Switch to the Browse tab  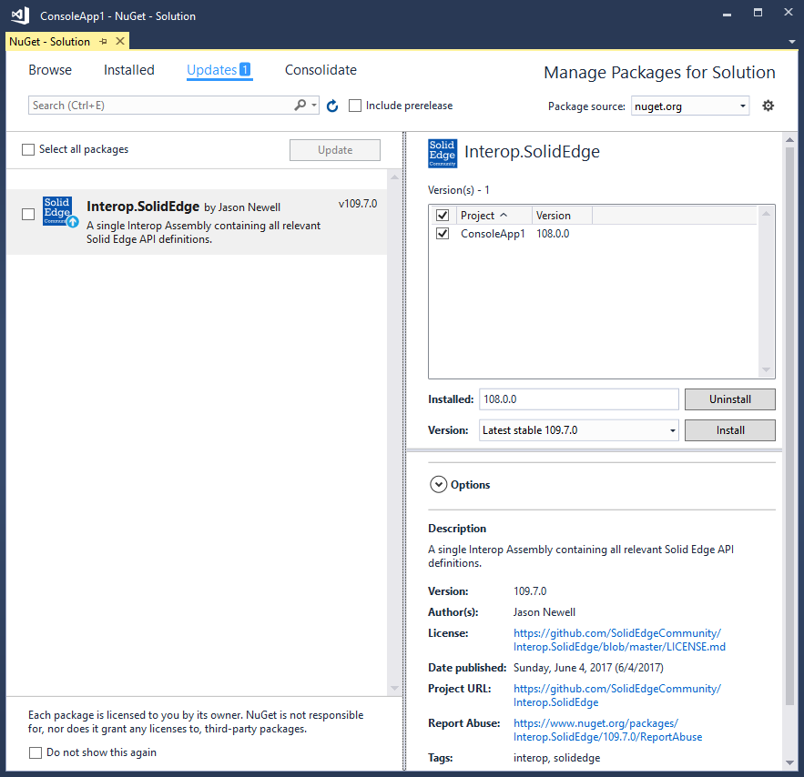(x=50, y=70)
